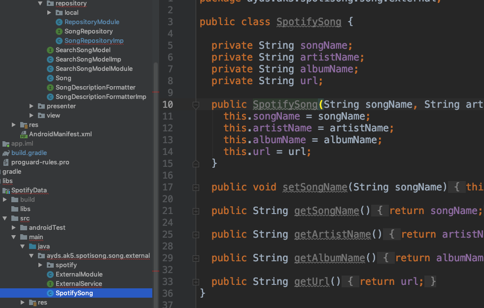Open build.gradle file
This screenshot has height=308, width=484.
[x=29, y=153]
